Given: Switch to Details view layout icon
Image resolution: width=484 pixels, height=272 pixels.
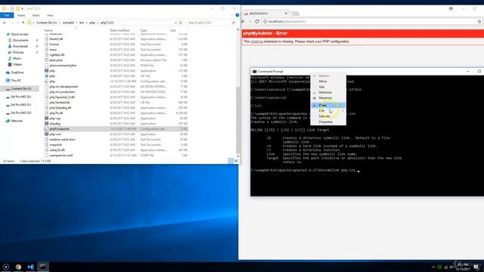Looking at the screenshot, I should (231, 161).
